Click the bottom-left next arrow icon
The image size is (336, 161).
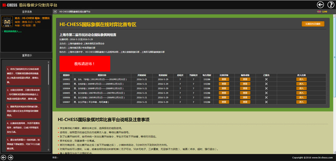(10, 157)
